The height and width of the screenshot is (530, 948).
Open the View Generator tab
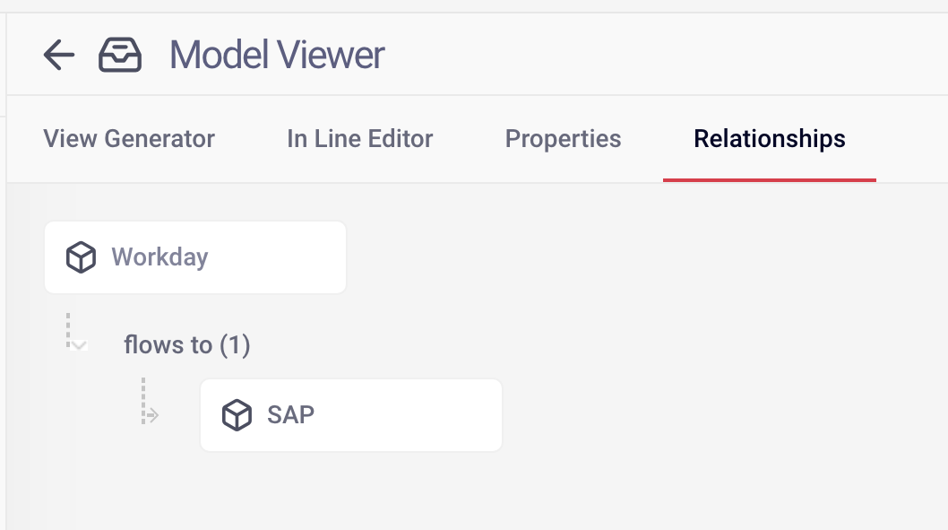click(x=129, y=138)
